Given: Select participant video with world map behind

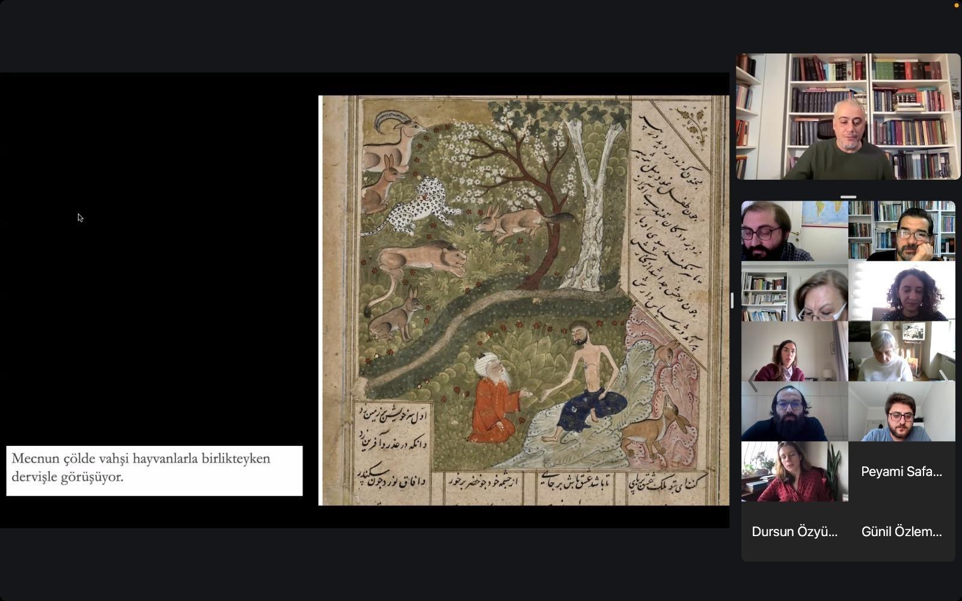Looking at the screenshot, I should tap(795, 231).
